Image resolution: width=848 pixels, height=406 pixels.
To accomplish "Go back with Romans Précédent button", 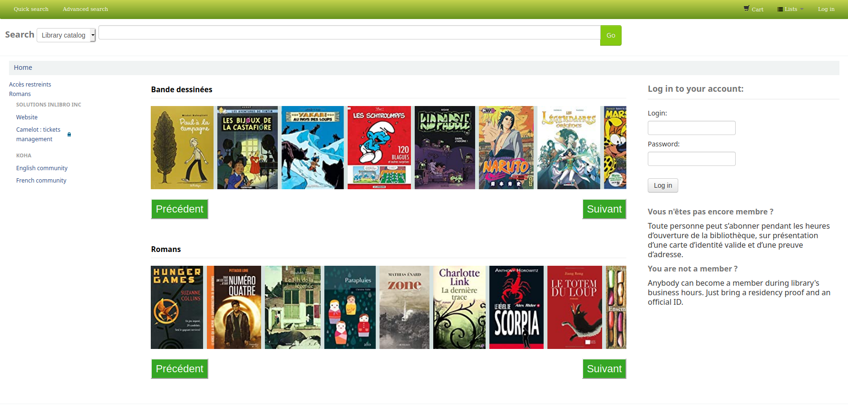I will point(179,369).
